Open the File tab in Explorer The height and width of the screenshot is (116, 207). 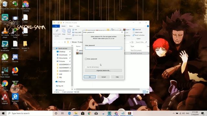[56, 26]
